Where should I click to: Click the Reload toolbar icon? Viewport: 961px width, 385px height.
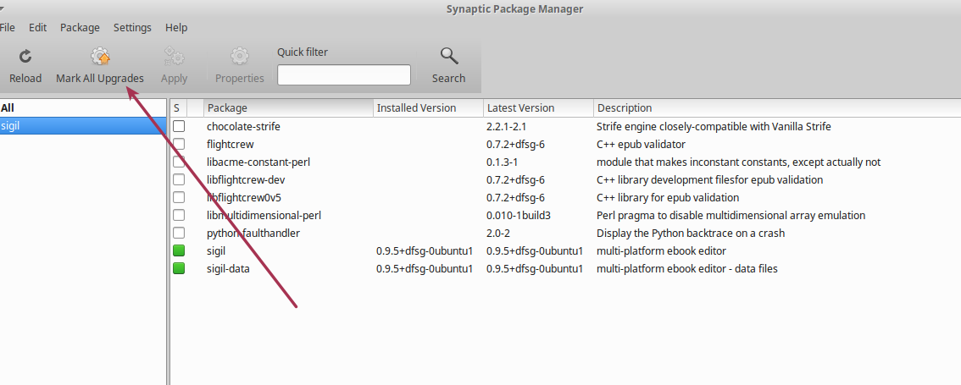pos(25,57)
